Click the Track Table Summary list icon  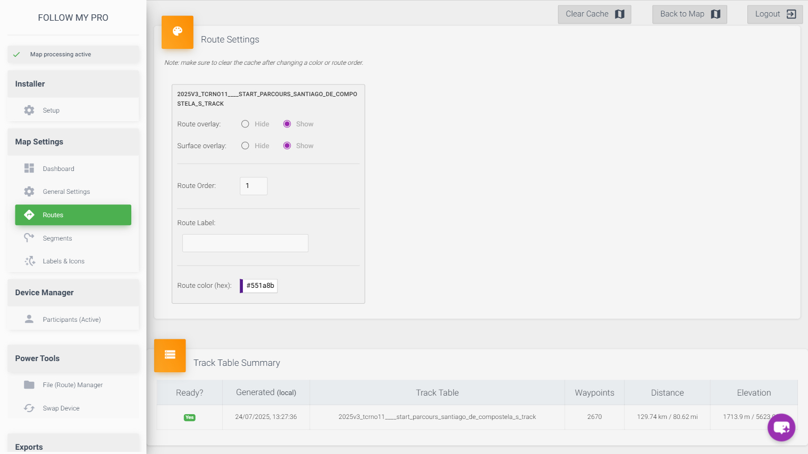170,355
